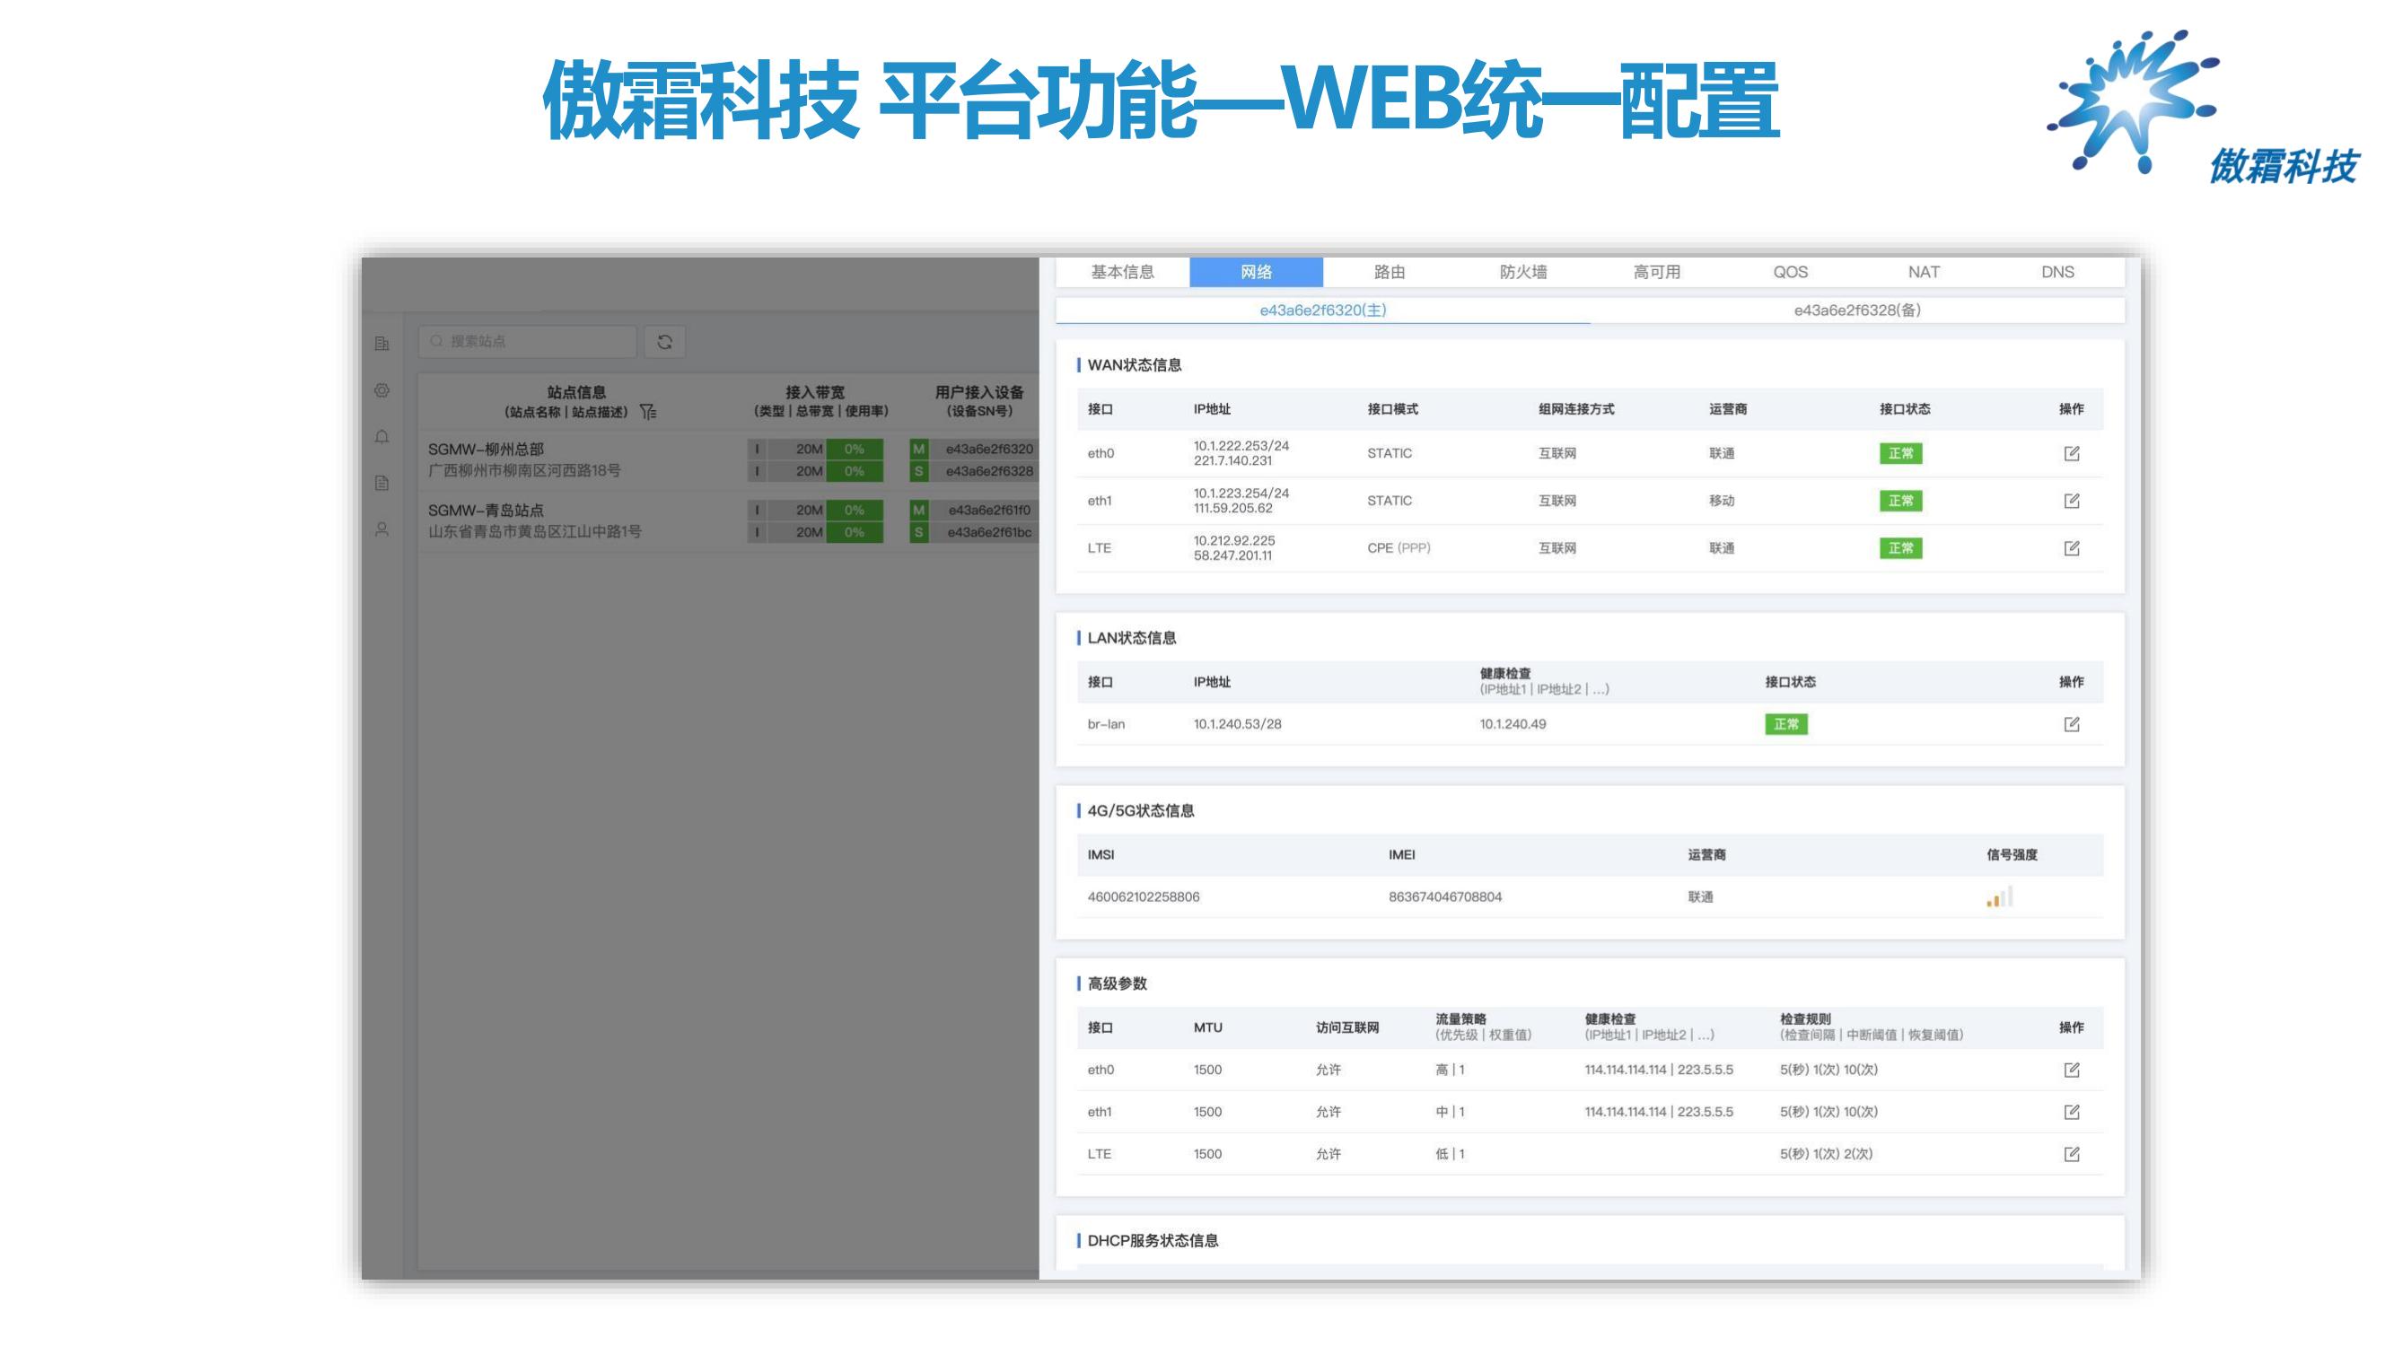Open the filter icon in 站点信息 header
The image size is (2394, 1346).
[648, 412]
